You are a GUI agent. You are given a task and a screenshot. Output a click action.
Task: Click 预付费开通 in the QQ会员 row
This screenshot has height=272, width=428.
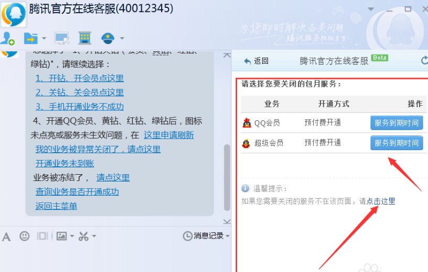pos(323,122)
